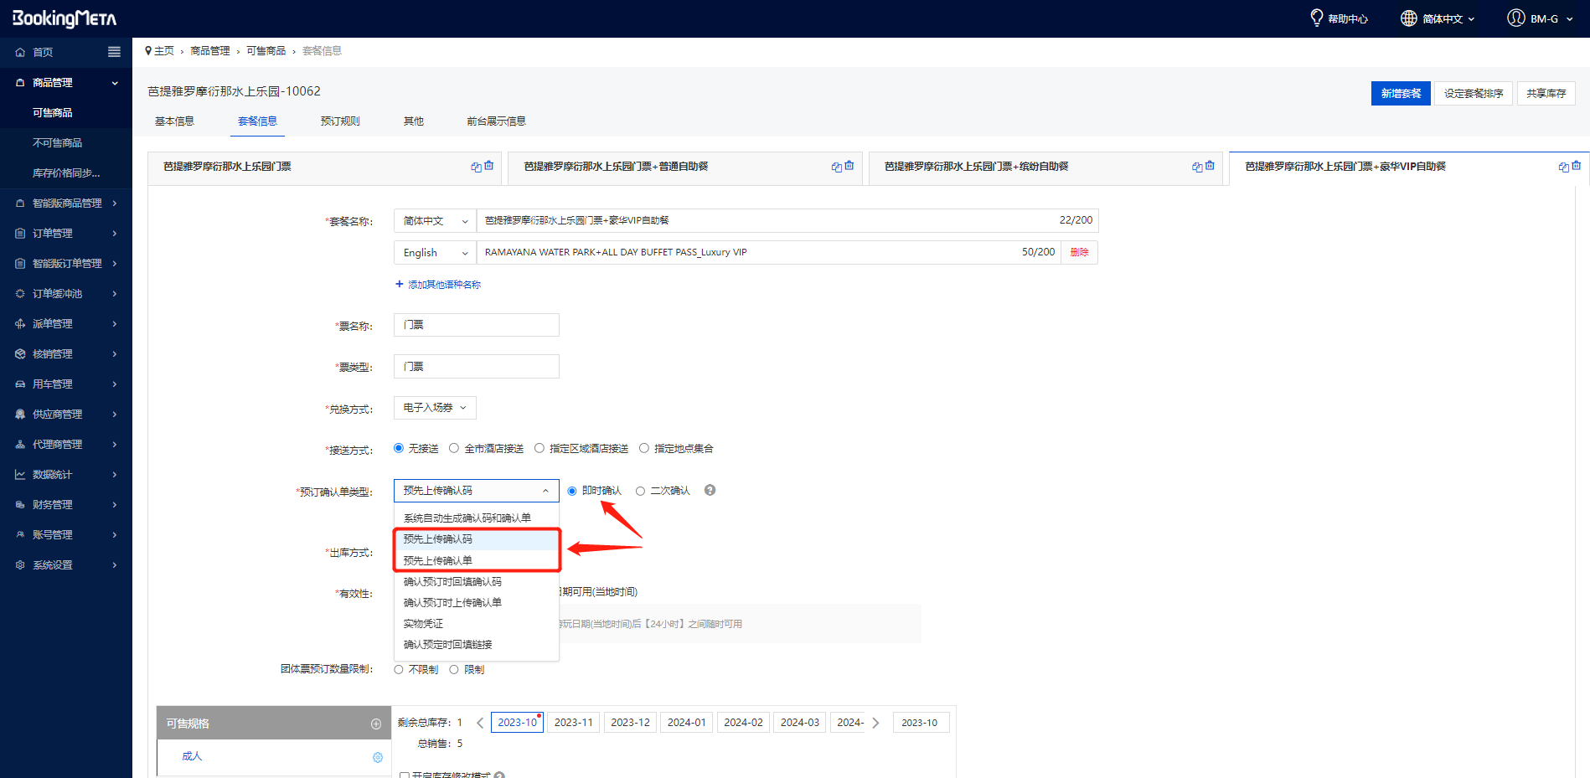Click the 新增套餐 button
The image size is (1590, 778).
pyautogui.click(x=1400, y=94)
